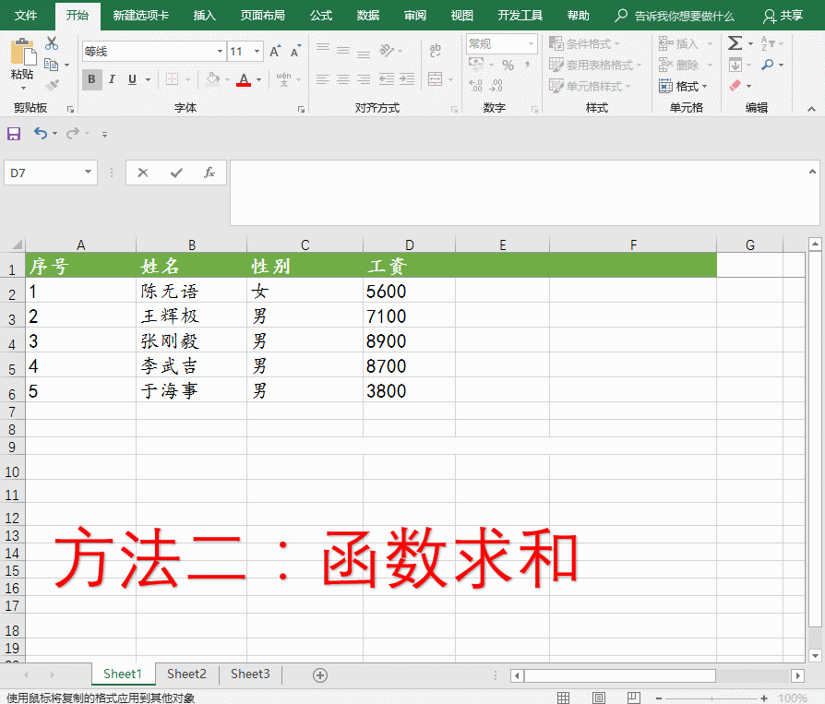Image resolution: width=825 pixels, height=704 pixels.
Task: Click the decrease decimal icon
Action: coord(496,86)
